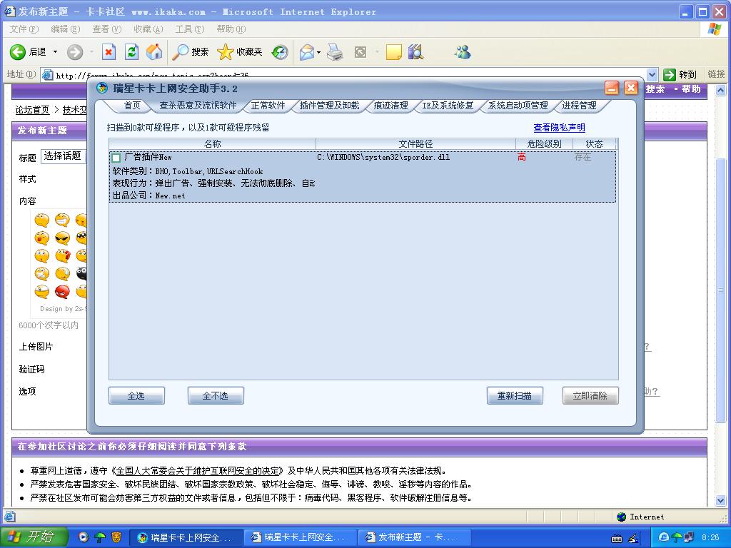Click the page vertical scrollbar thumb
The image size is (731, 548).
pyautogui.click(x=721, y=290)
